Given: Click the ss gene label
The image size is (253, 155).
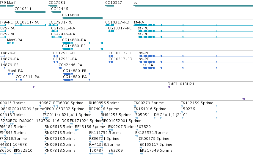Looking at the screenshot, I should click(x=135, y=3).
